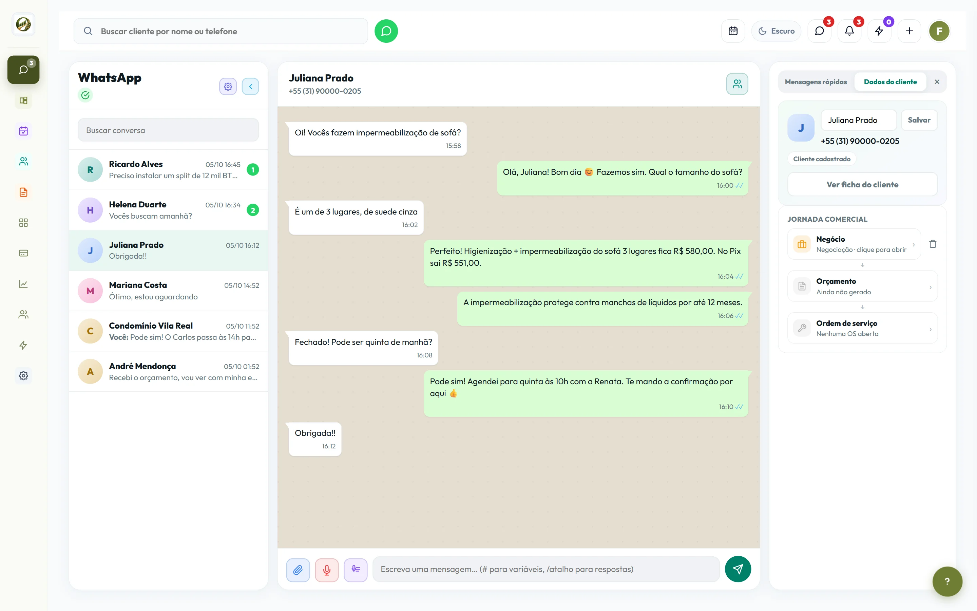
Task: Open the sidebar calendar agenda icon
Action: pos(23,131)
